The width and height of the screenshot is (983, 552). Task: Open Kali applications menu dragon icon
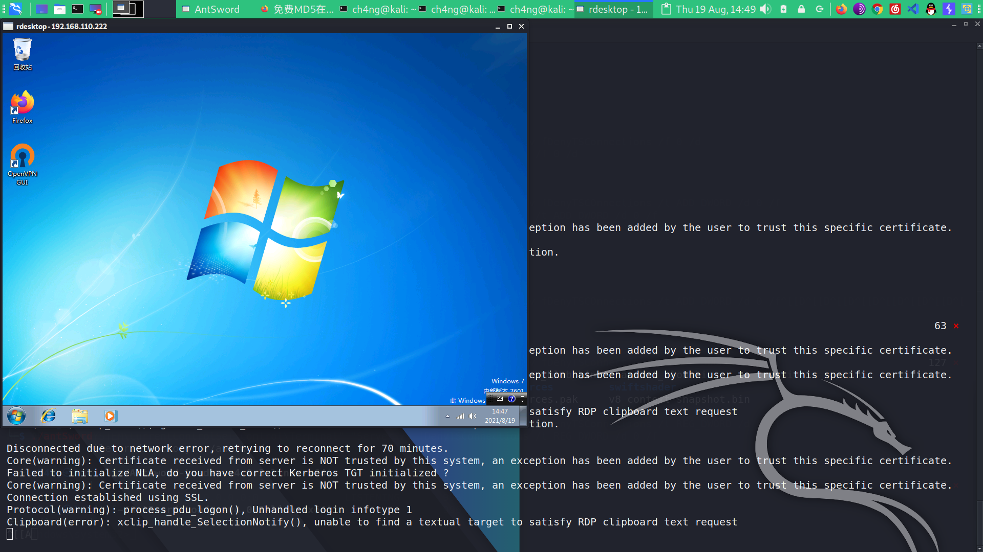point(16,9)
